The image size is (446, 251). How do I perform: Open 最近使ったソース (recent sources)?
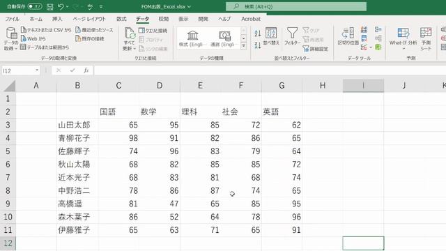click(94, 30)
